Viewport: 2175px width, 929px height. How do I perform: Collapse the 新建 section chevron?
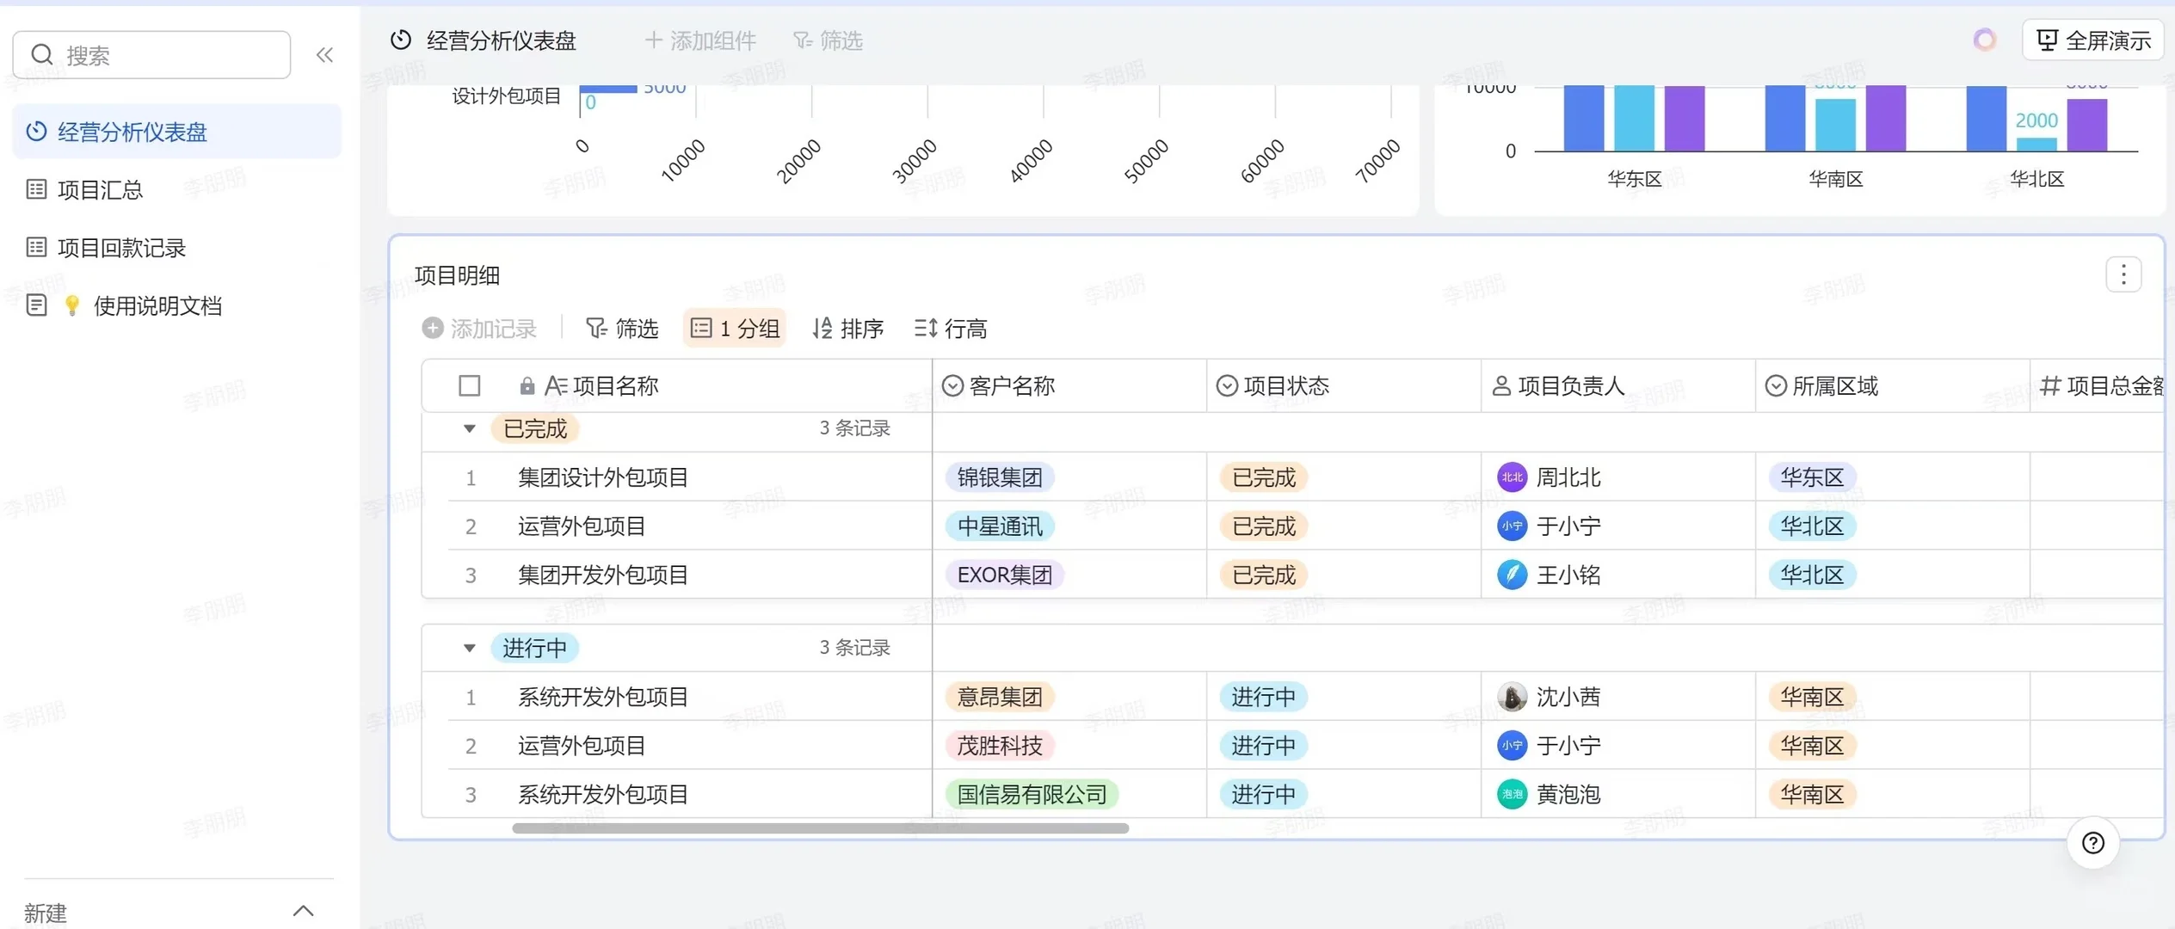[x=303, y=910]
